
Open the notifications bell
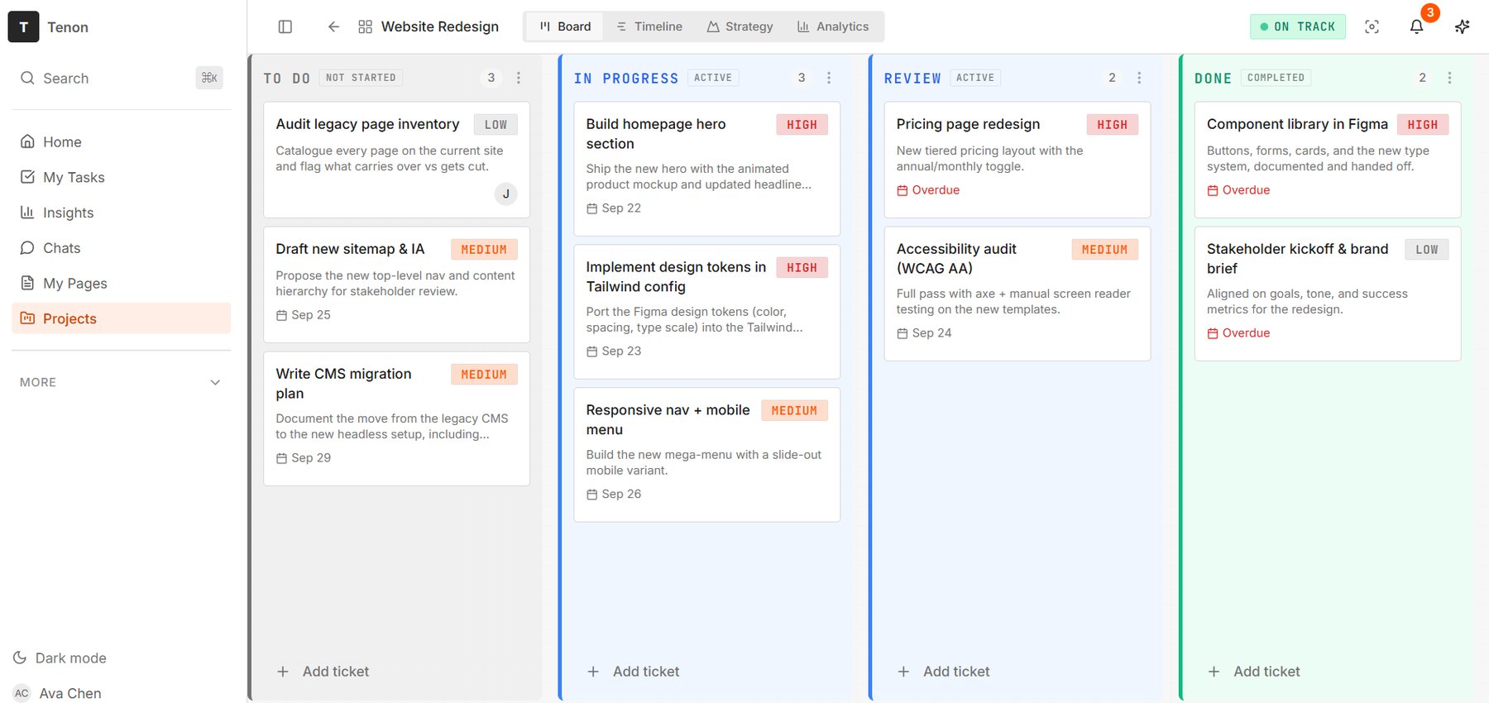click(x=1416, y=26)
